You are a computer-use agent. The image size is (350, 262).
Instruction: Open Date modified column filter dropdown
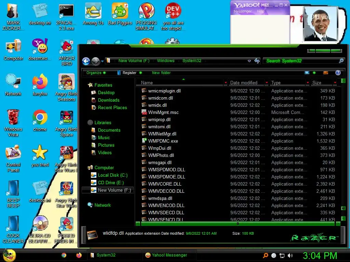tap(267, 83)
